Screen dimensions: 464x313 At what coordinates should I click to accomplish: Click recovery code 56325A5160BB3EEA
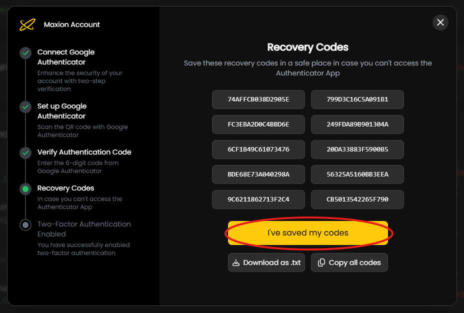tap(357, 174)
